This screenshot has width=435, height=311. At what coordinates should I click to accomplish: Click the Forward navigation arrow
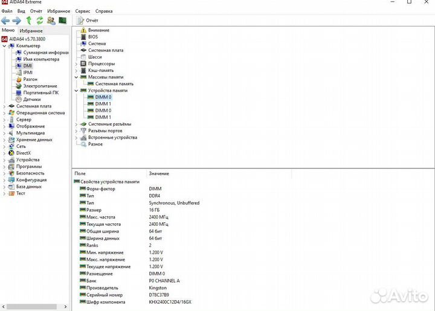coord(16,21)
